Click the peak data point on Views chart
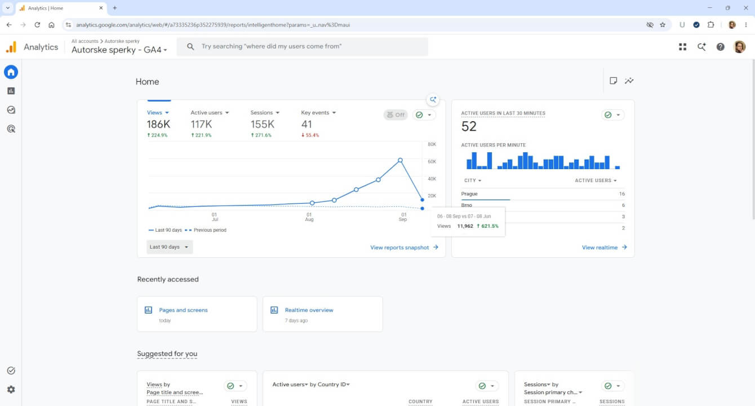This screenshot has width=755, height=406. [x=400, y=160]
